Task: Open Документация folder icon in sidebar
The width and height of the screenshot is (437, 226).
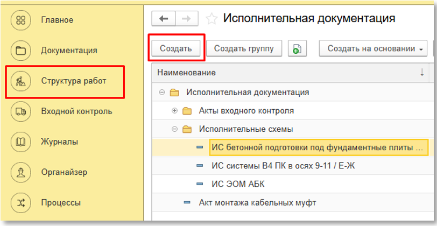Action: click(21, 51)
